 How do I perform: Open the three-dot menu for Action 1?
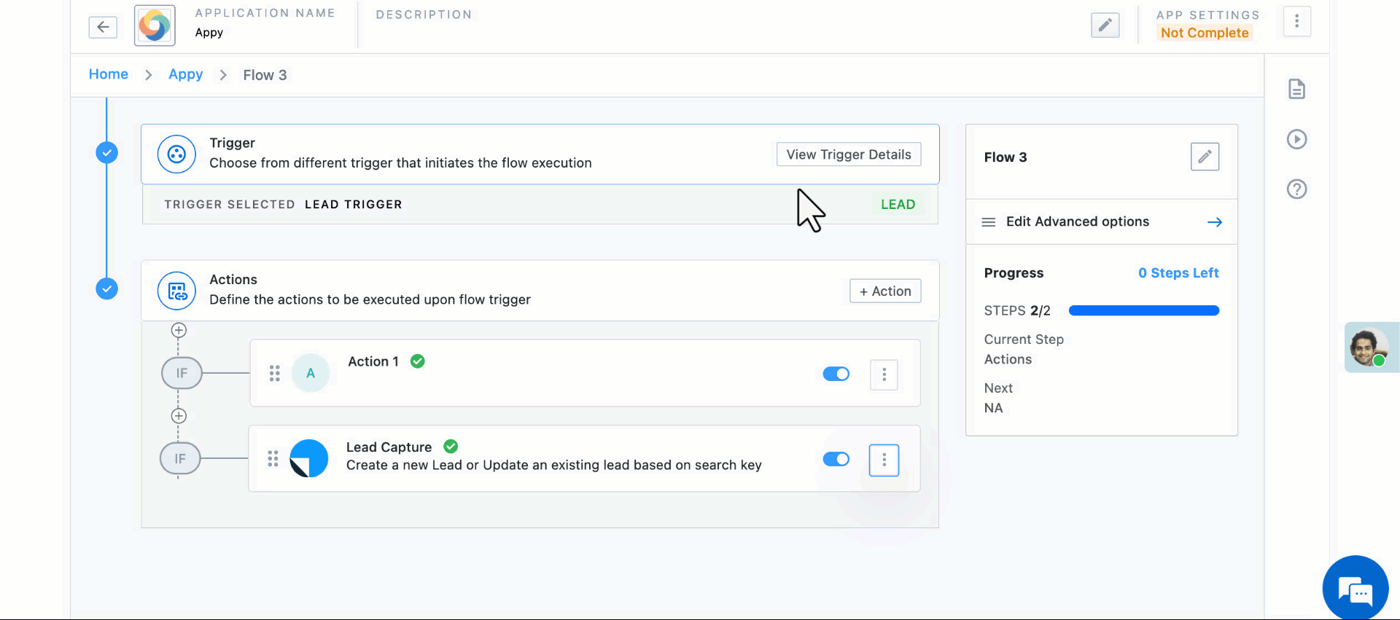tap(884, 374)
